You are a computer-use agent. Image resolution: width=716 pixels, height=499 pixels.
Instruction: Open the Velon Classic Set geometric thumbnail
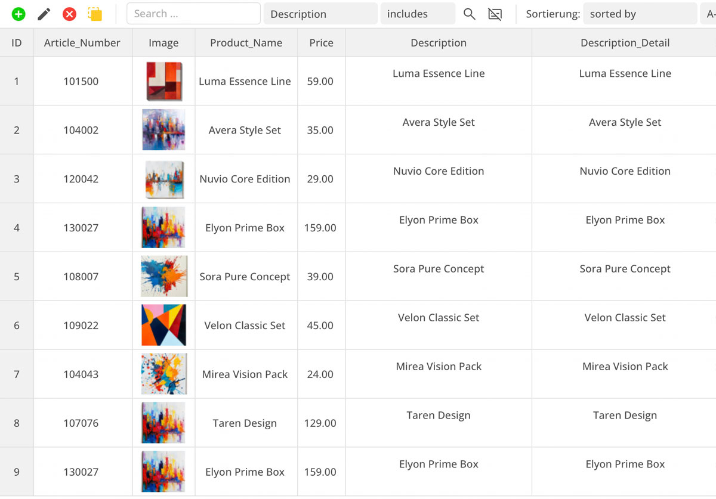point(163,326)
